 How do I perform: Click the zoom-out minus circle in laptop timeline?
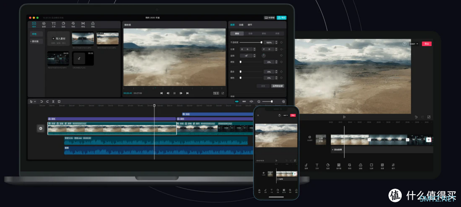pos(259,101)
